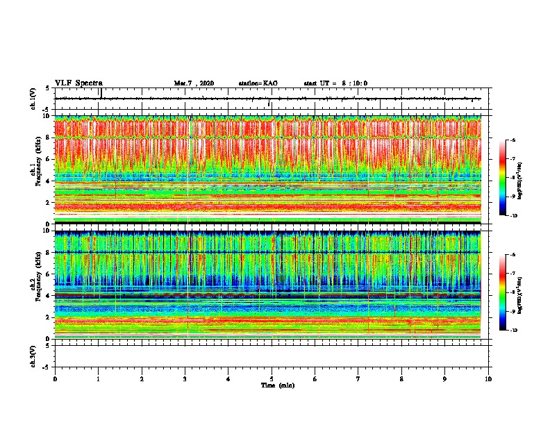
Task: Click the "2" kHz tick of ch.1 frequency axis
Action: pos(49,203)
